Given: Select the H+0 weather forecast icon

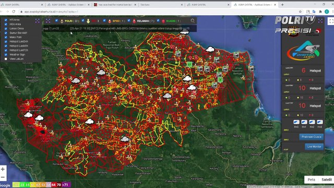Looking at the screenshot, I should tap(296, 122).
